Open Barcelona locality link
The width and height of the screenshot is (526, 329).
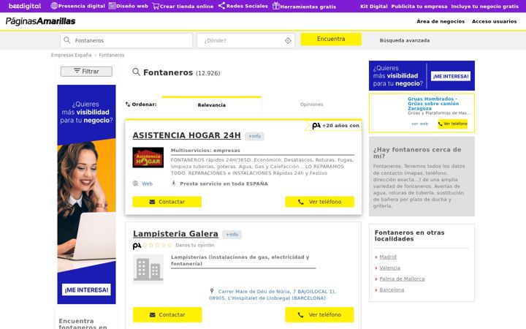click(x=392, y=290)
